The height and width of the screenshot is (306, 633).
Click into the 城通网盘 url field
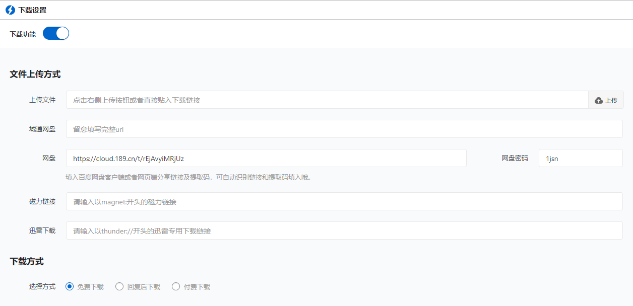tap(344, 129)
